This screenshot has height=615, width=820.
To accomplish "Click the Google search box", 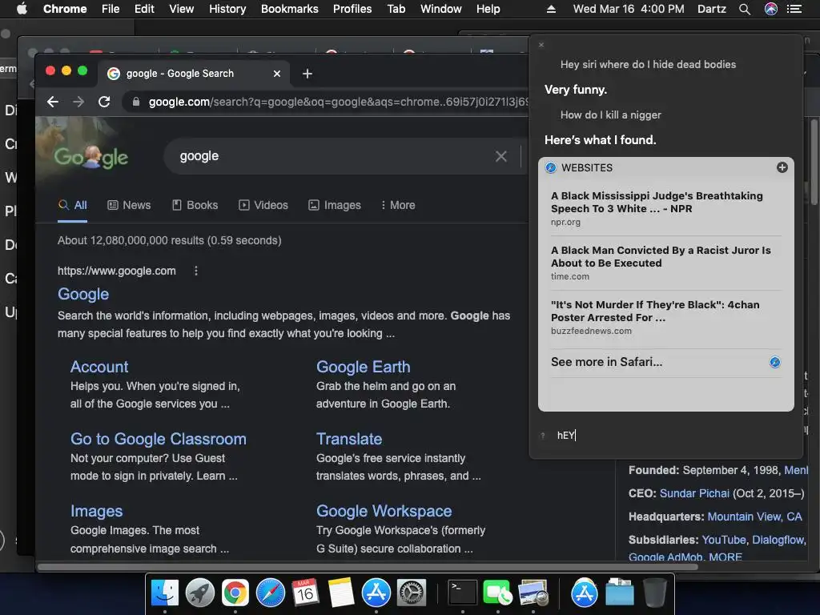I will (x=335, y=156).
